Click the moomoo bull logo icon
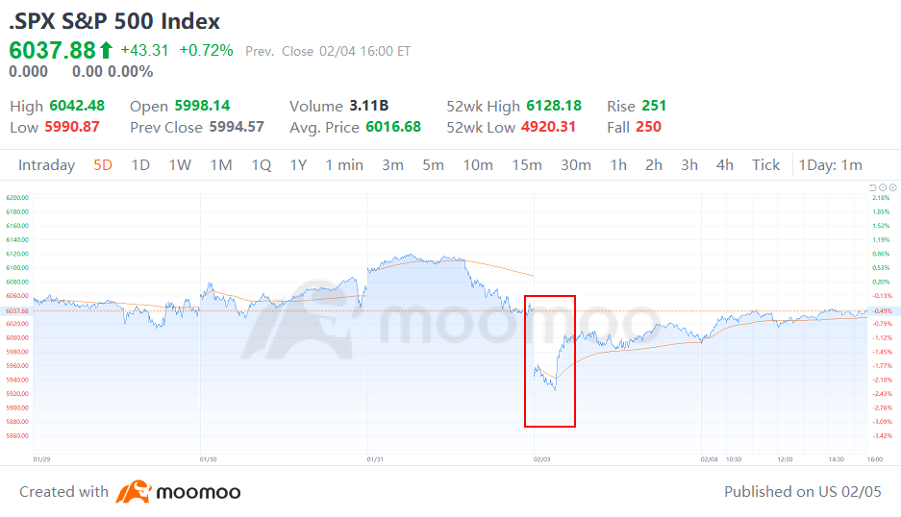 tap(134, 492)
